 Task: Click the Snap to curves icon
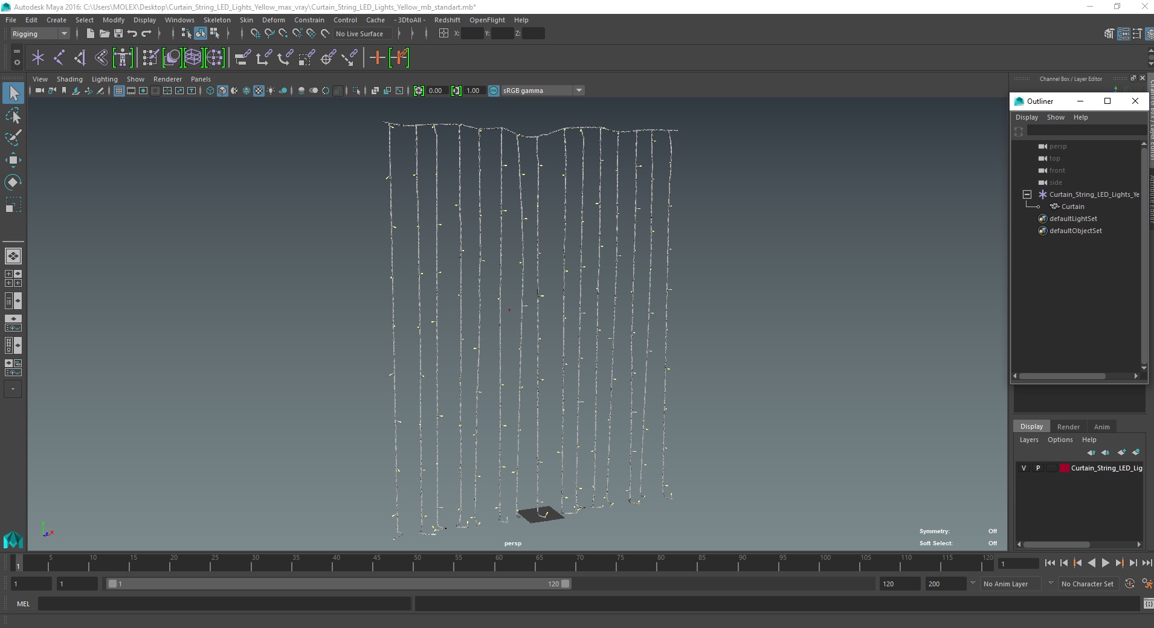(x=269, y=33)
